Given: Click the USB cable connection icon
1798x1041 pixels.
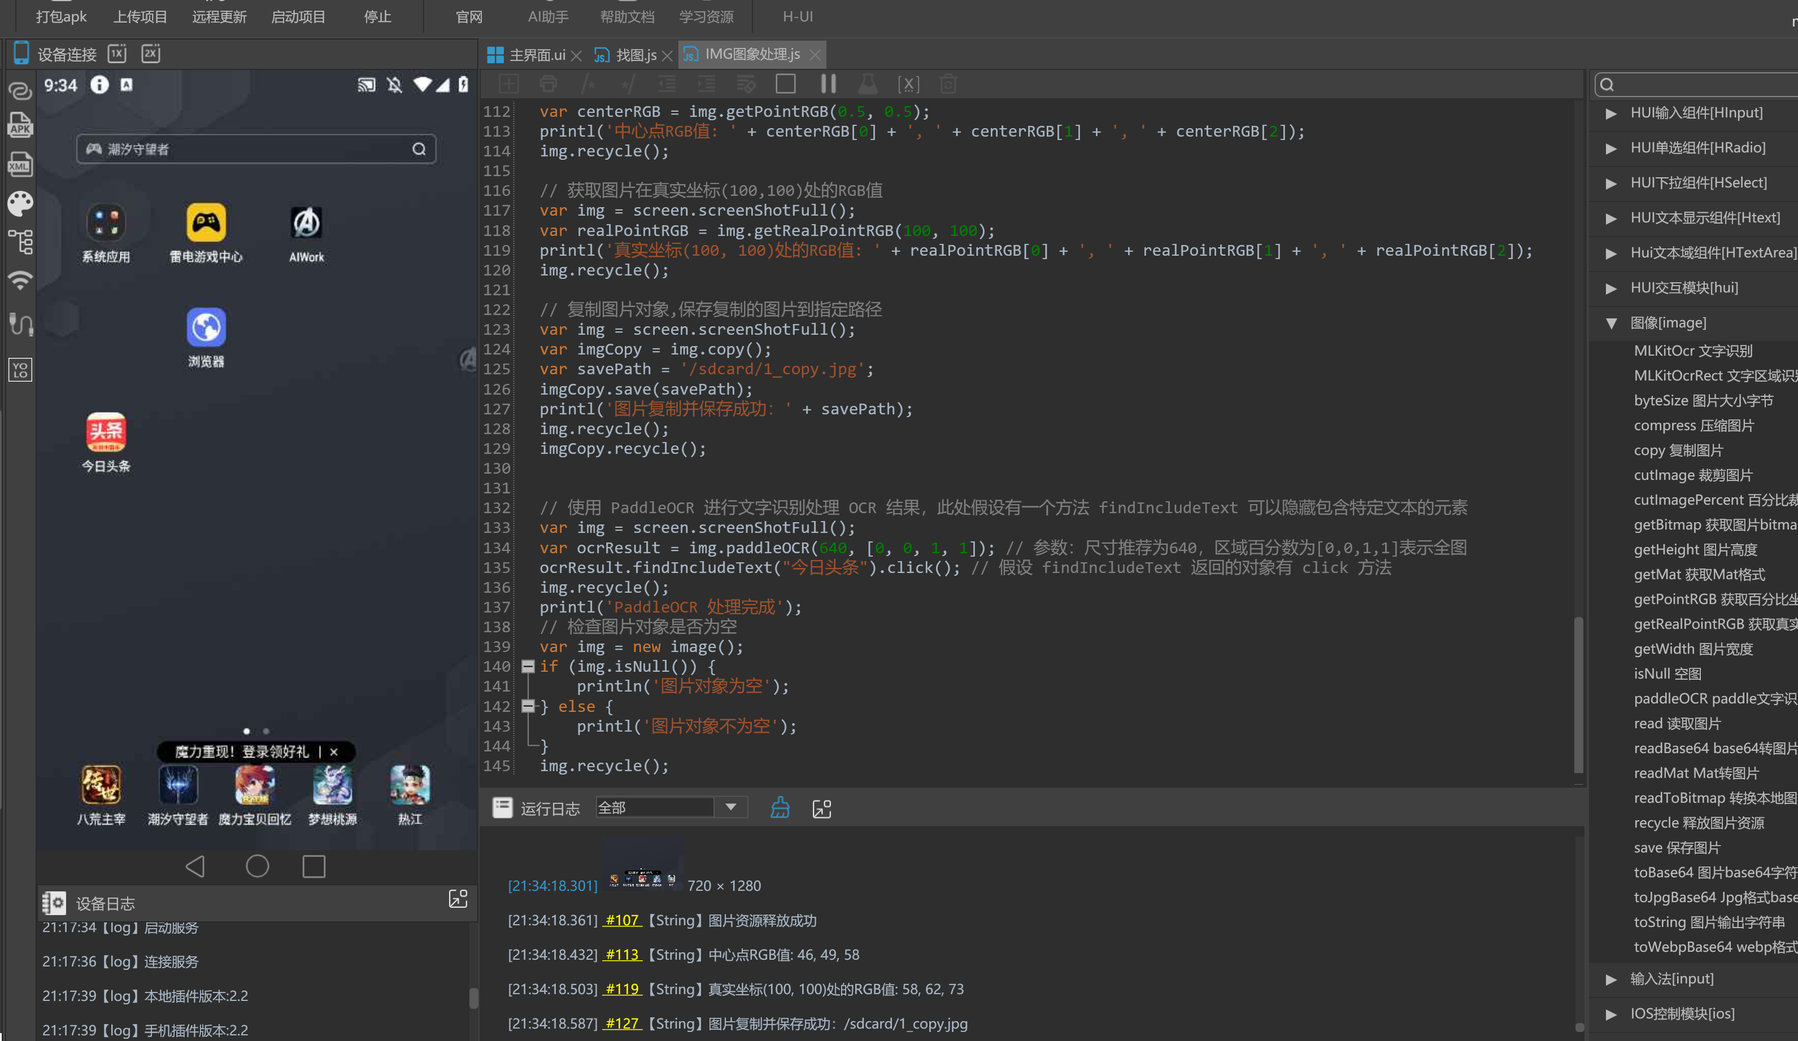Looking at the screenshot, I should pos(20,325).
